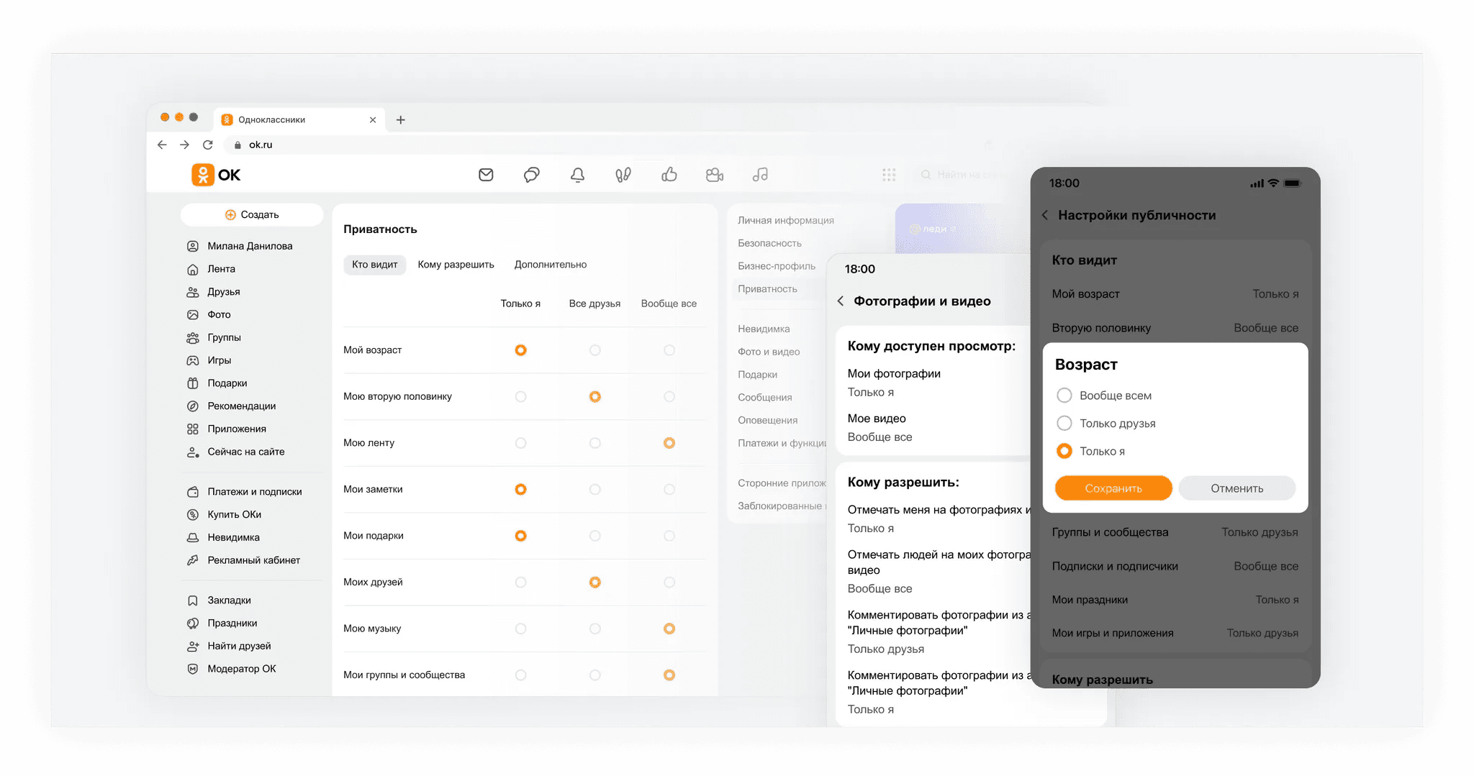Open the notifications bell icon
The height and width of the screenshot is (776, 1474).
click(577, 175)
